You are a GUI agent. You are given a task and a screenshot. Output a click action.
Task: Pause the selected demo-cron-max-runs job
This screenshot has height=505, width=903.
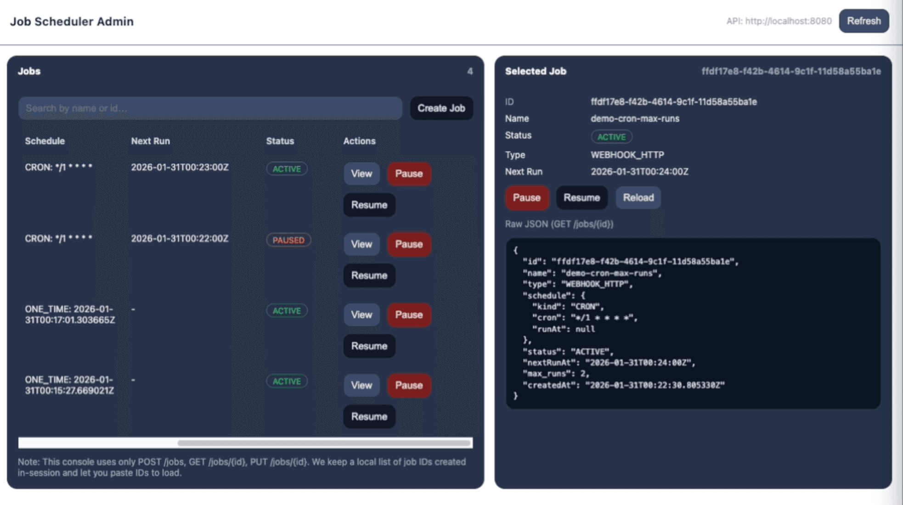[527, 197]
